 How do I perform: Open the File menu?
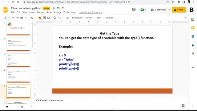[13, 12]
